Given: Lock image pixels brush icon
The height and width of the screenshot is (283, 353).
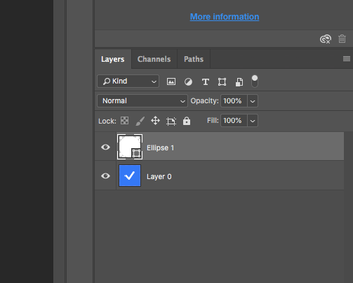Looking at the screenshot, I should tap(140, 121).
